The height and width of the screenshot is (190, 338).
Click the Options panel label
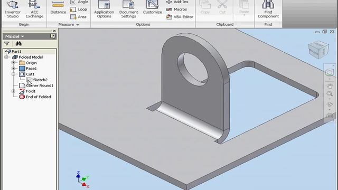pos(143,25)
